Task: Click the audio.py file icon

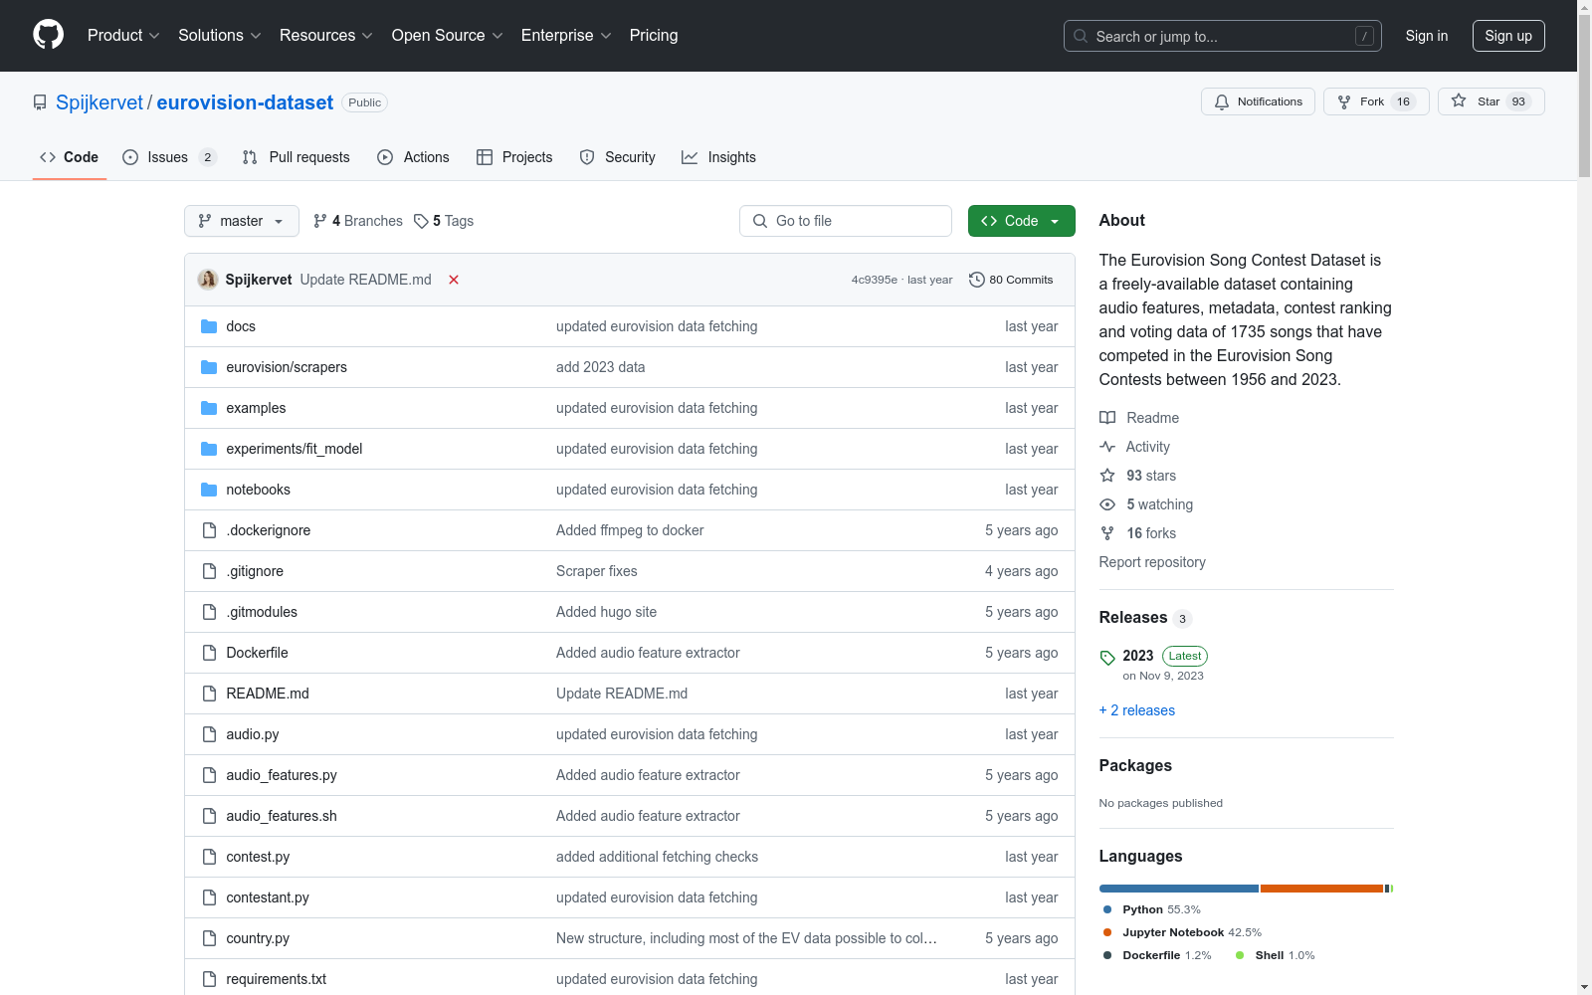Action: [x=209, y=734]
